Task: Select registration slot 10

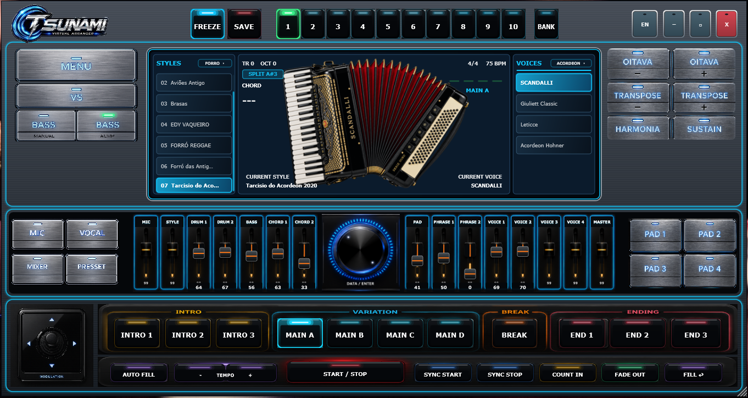Action: 513,24
